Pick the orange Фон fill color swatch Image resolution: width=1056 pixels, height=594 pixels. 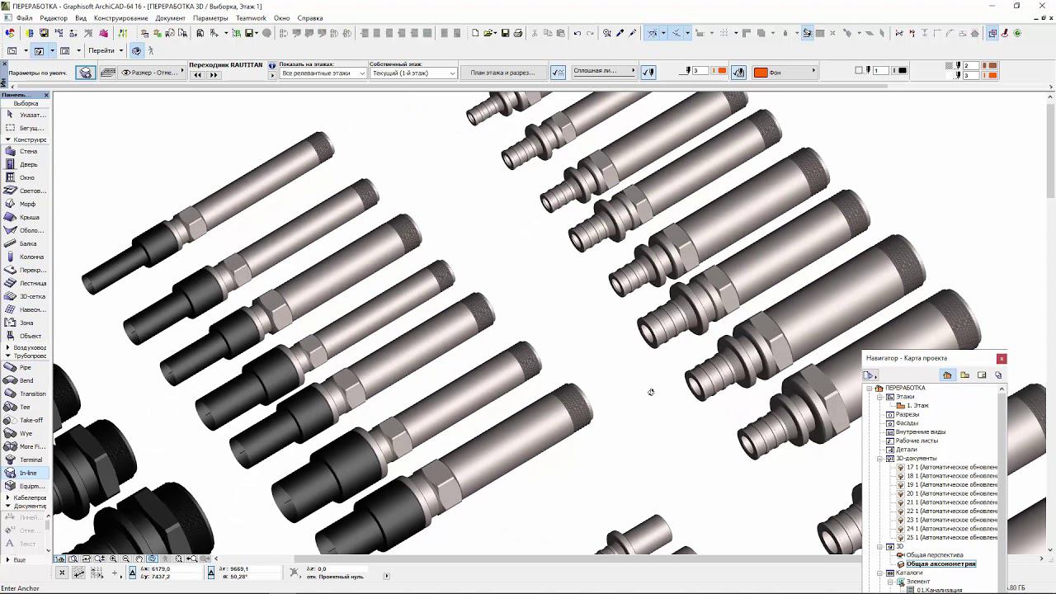(x=761, y=73)
